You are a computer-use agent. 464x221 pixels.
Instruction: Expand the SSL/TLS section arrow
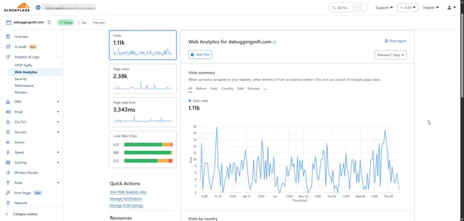[x=58, y=122]
